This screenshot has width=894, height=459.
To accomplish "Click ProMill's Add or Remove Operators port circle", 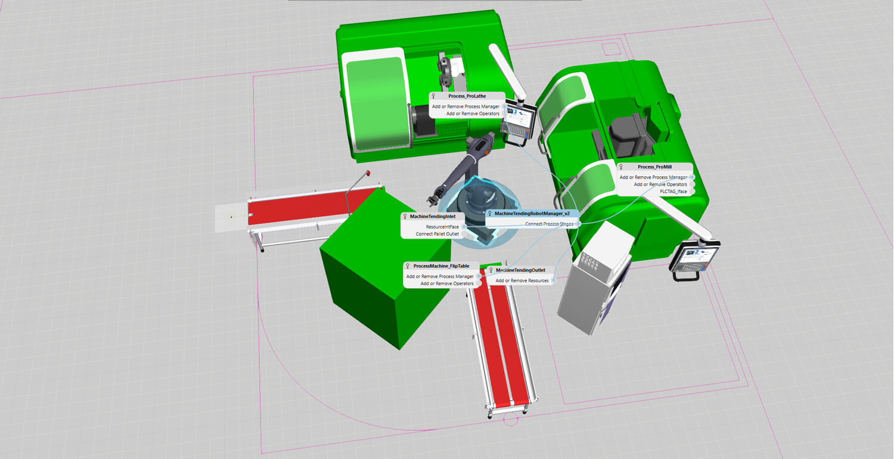I will click(x=691, y=185).
